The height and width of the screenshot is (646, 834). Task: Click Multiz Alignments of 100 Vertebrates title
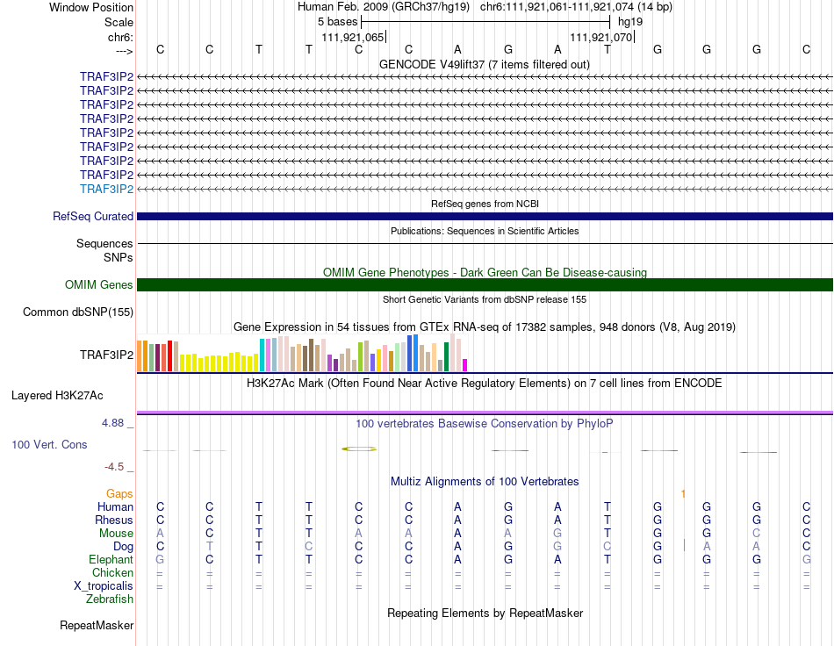tap(485, 481)
